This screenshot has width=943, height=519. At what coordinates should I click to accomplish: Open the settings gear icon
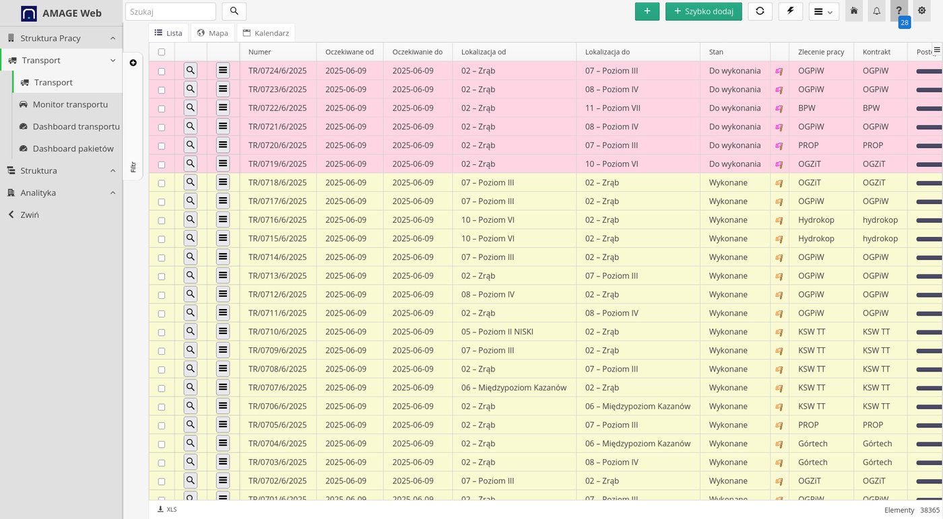(922, 11)
